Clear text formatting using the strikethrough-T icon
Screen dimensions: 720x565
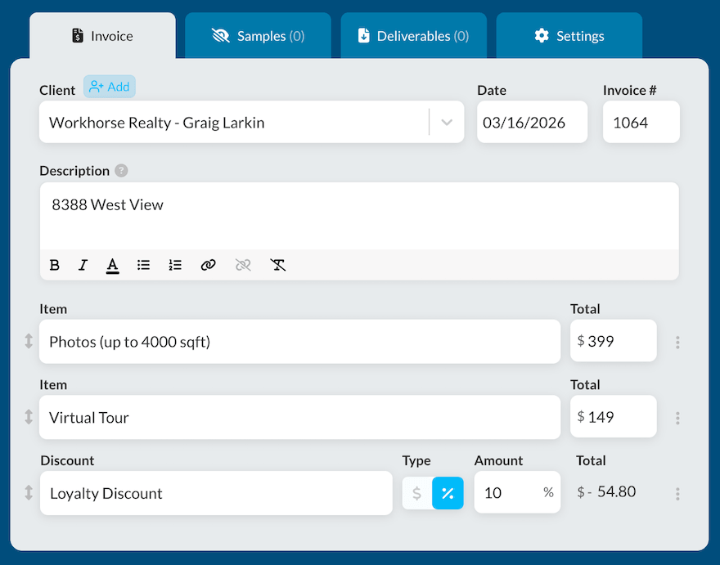(x=277, y=264)
